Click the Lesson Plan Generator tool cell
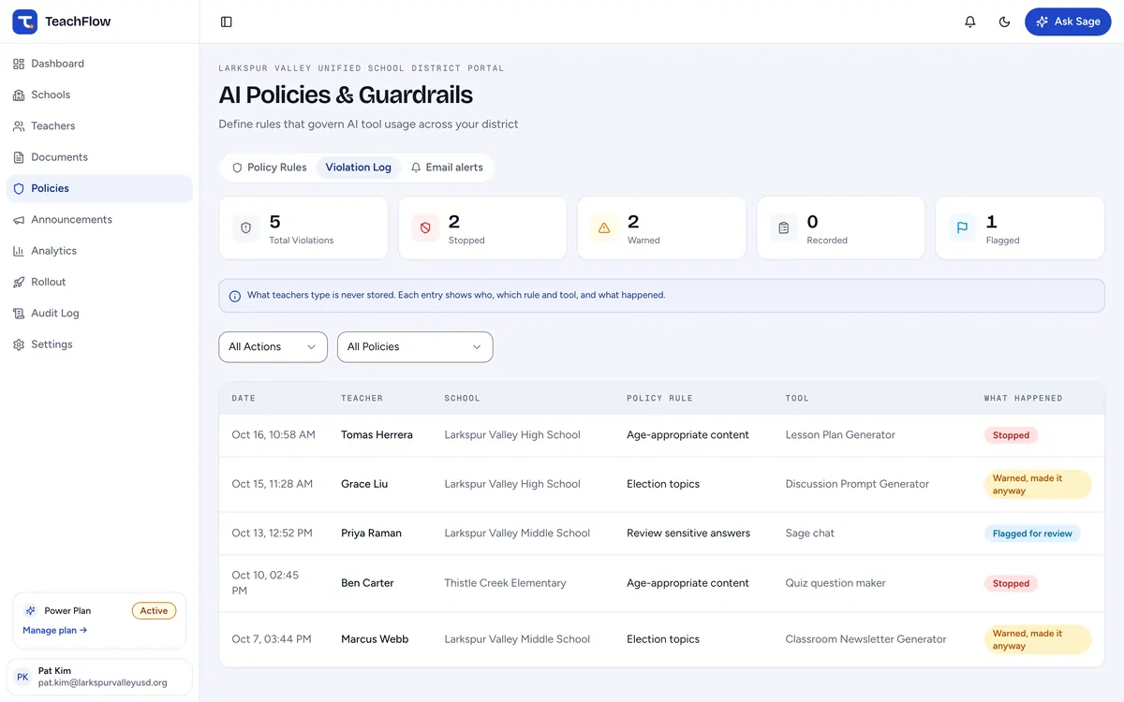The width and height of the screenshot is (1124, 702). click(840, 434)
